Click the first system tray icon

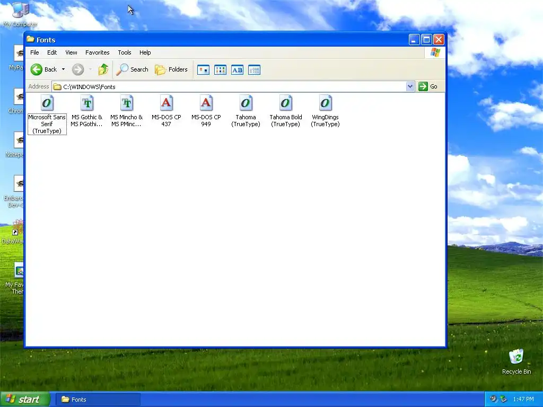coord(493,399)
